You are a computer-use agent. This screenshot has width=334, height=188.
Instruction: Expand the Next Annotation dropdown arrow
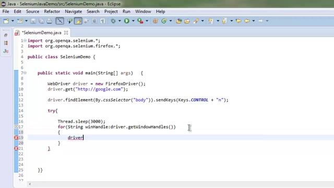pyautogui.click(x=218, y=21)
